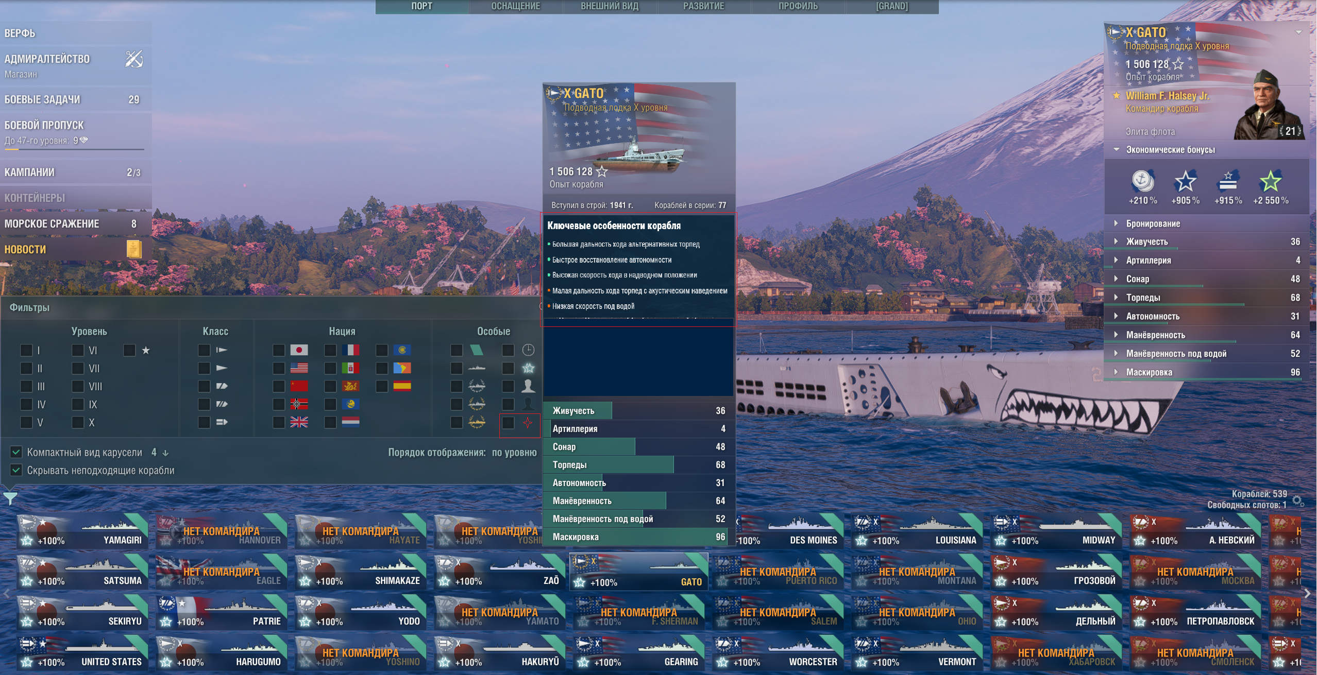
Task: Click the News notepad icon
Action: (134, 249)
